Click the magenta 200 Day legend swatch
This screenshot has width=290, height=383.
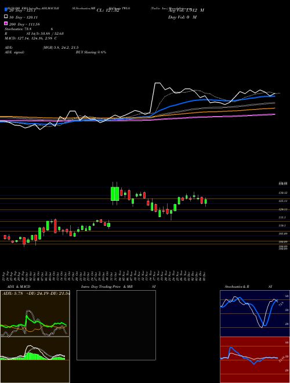[6, 23]
